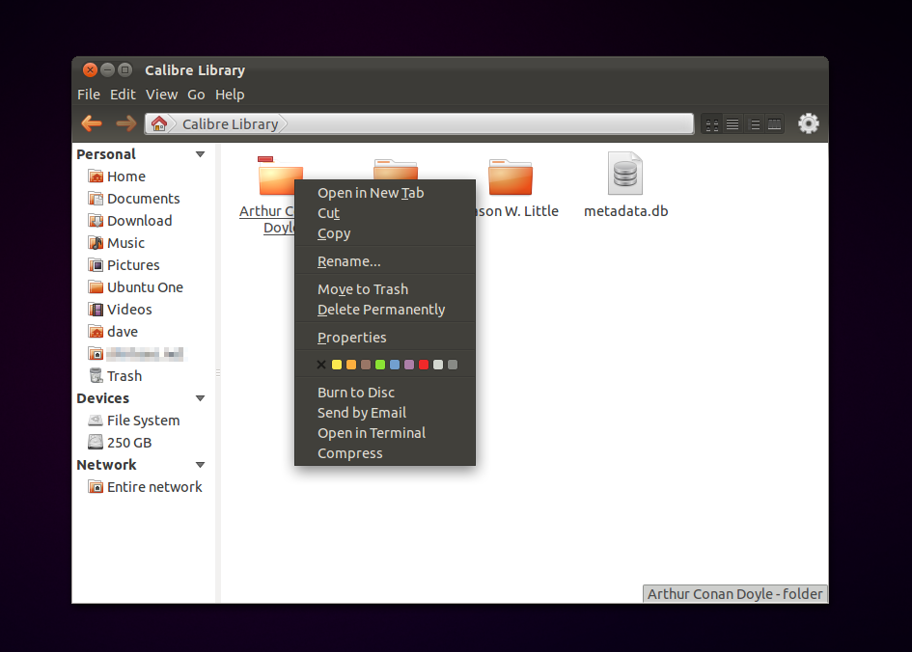Click the Calibre Library path bar button
The width and height of the screenshot is (912, 652).
pos(231,123)
